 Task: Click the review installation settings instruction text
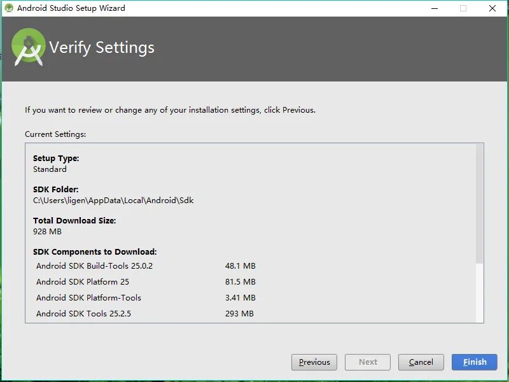coord(170,110)
